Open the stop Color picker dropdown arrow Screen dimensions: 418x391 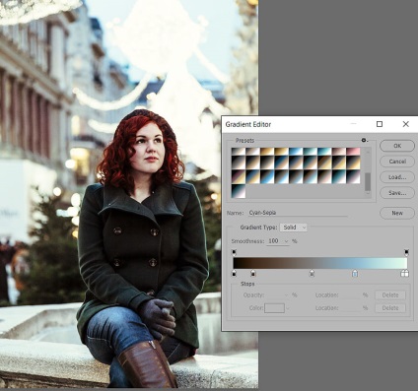[288, 308]
